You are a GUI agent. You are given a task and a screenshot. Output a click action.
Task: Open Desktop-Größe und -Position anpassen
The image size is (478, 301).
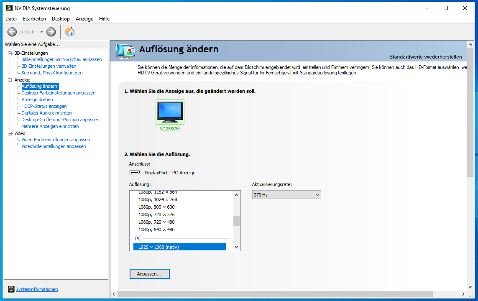pos(60,120)
